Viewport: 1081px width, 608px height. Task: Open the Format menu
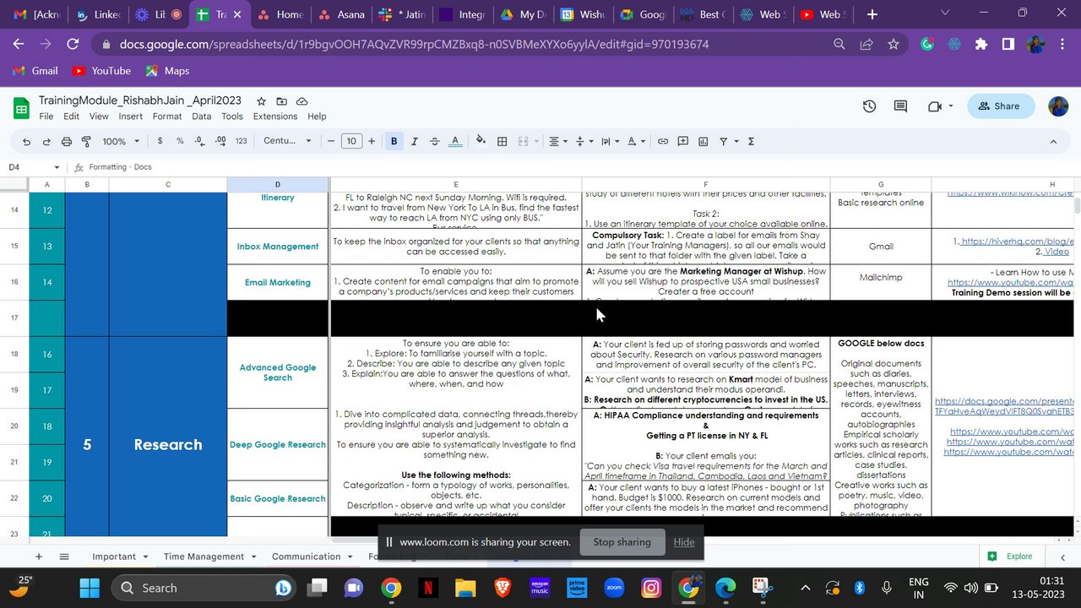click(x=167, y=117)
